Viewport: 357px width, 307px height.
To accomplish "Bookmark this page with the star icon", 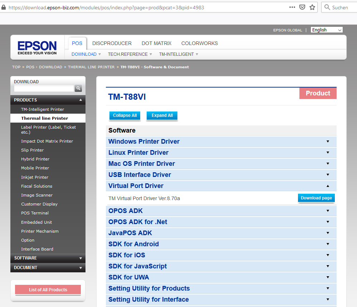I will (312, 7).
